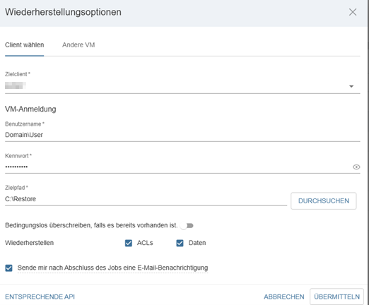Submit with the ÜBERMITTELN button
The height and width of the screenshot is (305, 369).
pos(336,297)
